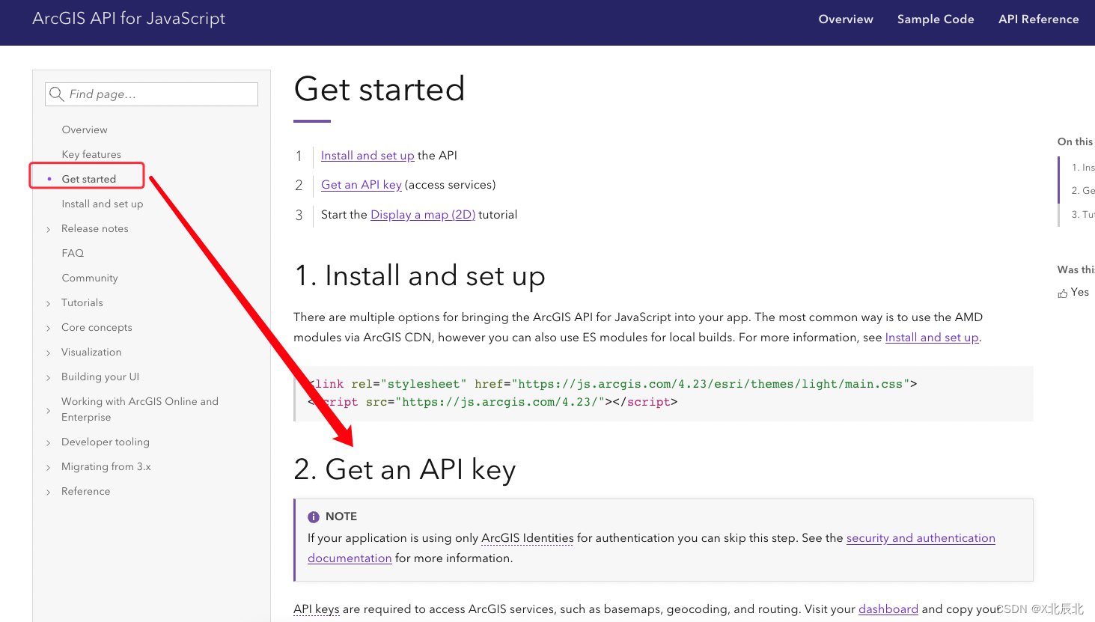Open the Get an API key link
The image size is (1095, 622).
(x=361, y=185)
